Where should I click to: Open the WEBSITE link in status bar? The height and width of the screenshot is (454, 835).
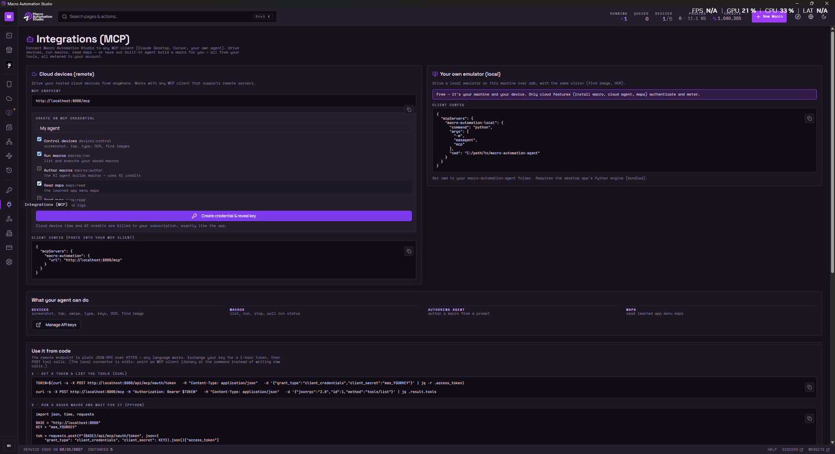pyautogui.click(x=819, y=449)
